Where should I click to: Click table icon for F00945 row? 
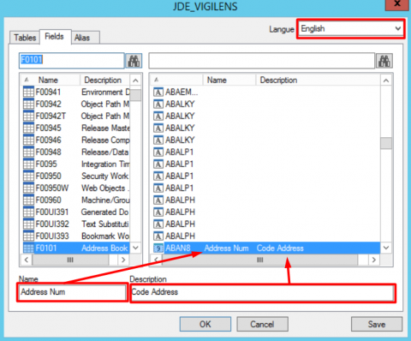[28, 128]
